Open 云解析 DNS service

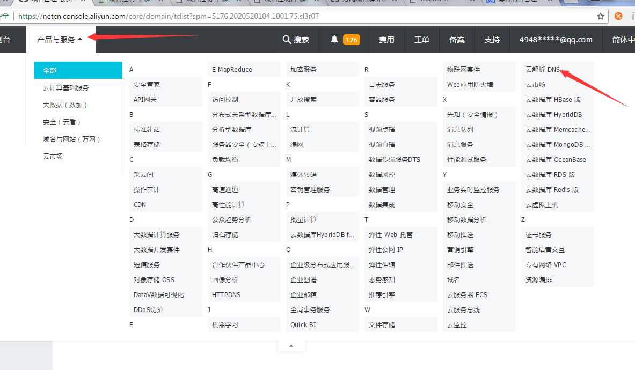click(x=543, y=70)
